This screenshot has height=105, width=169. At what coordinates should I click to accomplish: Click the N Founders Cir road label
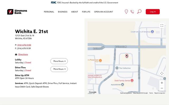[139, 72]
